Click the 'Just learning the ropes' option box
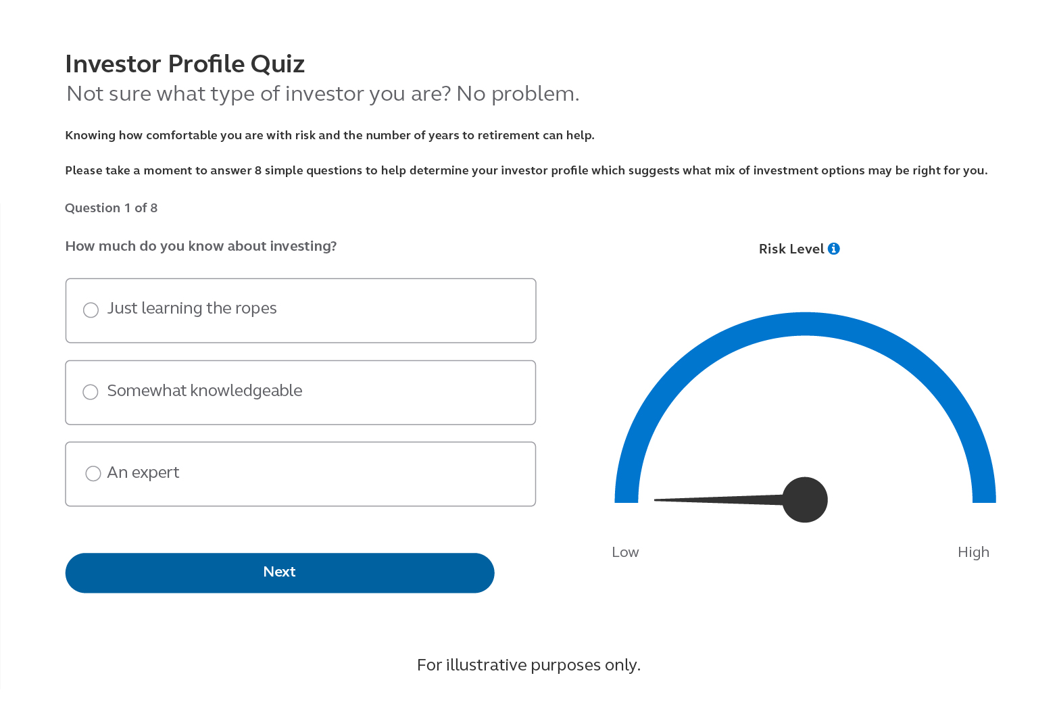This screenshot has width=1057, height=707. pos(300,310)
